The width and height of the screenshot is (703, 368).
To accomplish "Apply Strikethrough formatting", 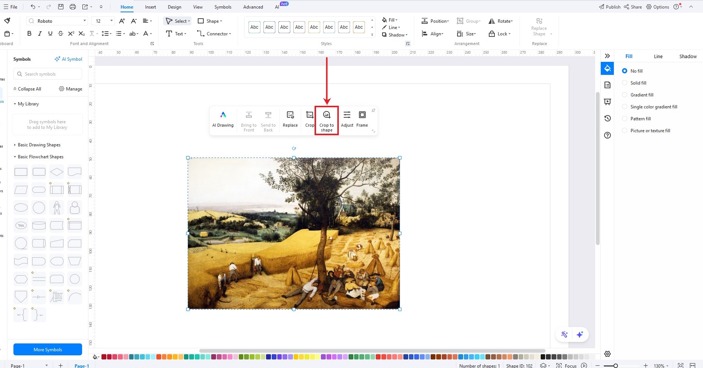I will click(60, 34).
